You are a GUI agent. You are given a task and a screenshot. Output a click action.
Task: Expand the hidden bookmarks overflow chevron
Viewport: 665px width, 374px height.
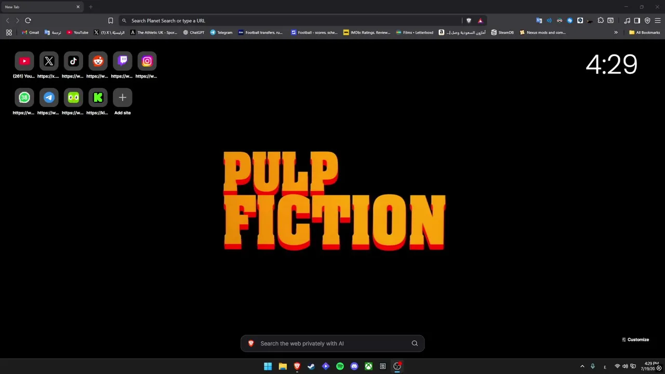pyautogui.click(x=616, y=32)
